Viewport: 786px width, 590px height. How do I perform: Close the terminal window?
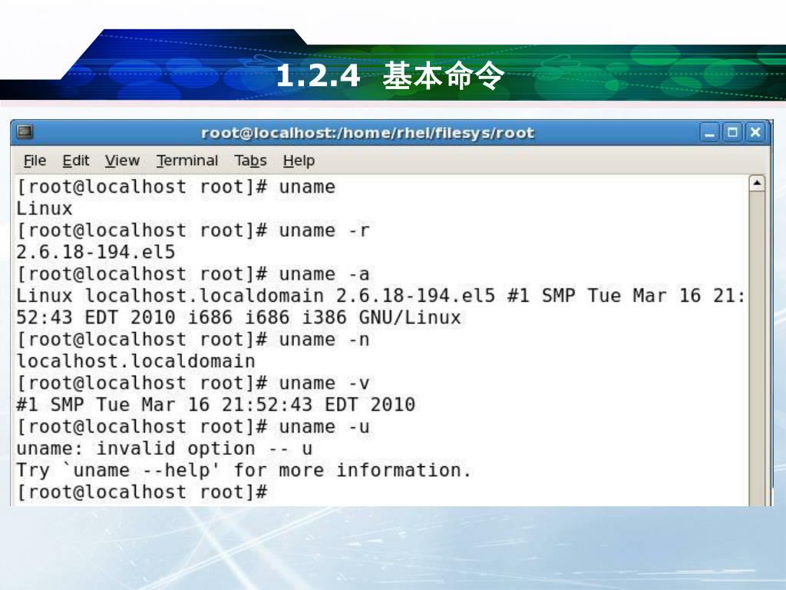755,133
